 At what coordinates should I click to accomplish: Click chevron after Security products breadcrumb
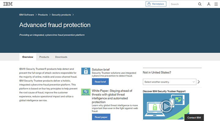[73, 15]
